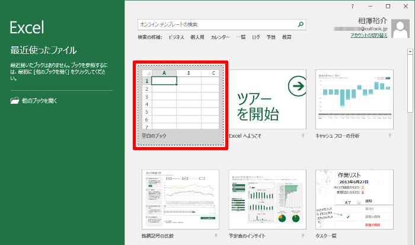Select the 一覧 suggested search
Image resolution: width=415 pixels, height=245 pixels.
click(241, 37)
